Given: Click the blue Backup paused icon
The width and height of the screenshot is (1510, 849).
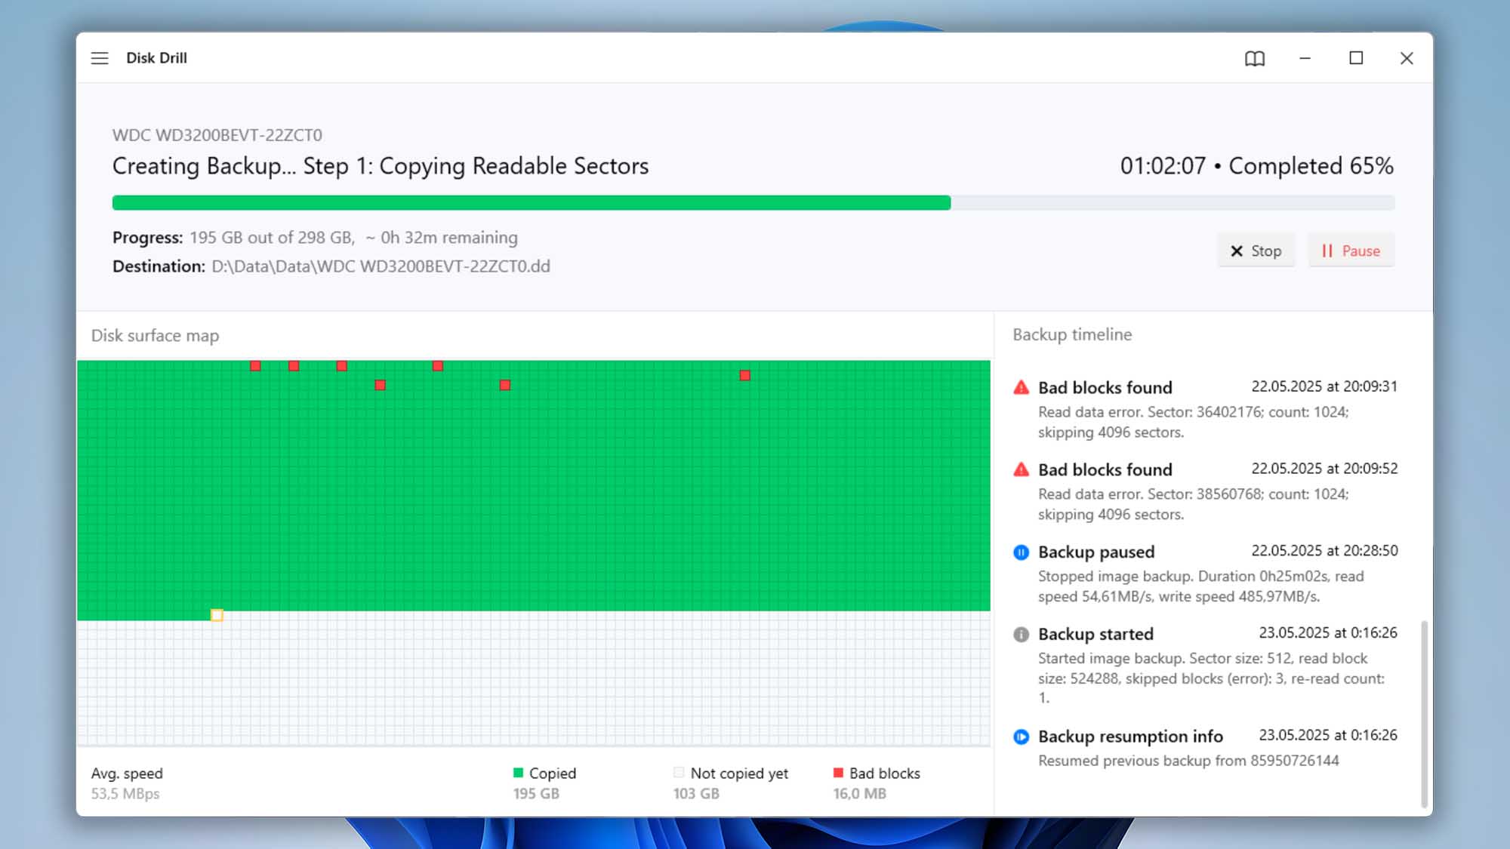Looking at the screenshot, I should click(x=1021, y=552).
